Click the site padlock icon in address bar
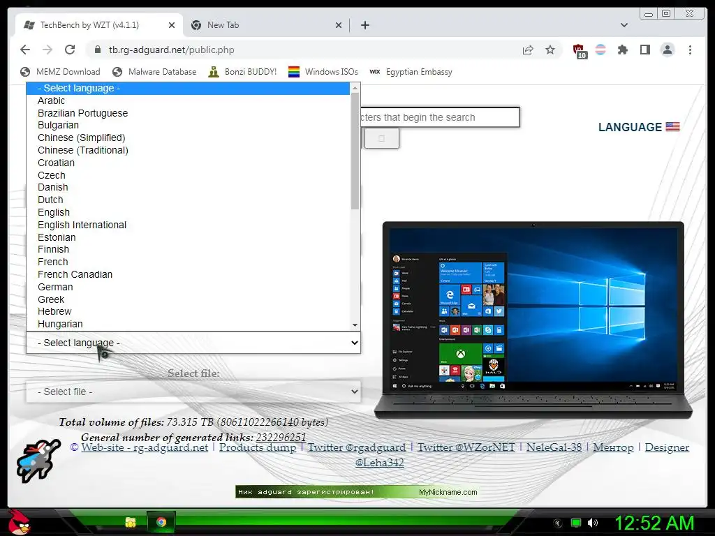The width and height of the screenshot is (715, 536). [97, 50]
